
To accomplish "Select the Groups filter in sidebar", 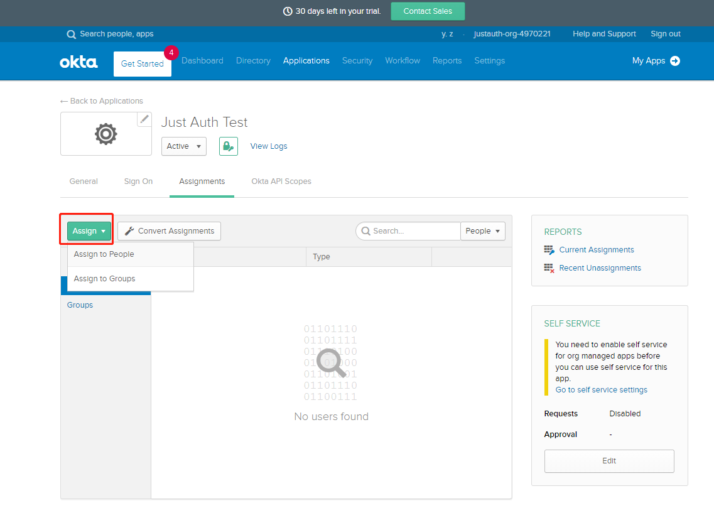I will (x=80, y=305).
